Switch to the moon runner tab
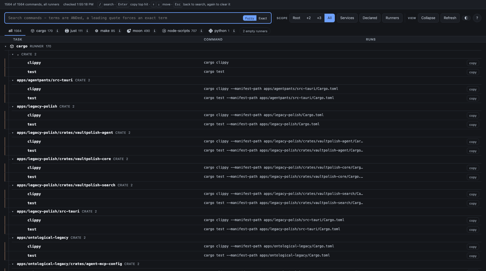This screenshot has height=271, width=486. click(x=138, y=31)
